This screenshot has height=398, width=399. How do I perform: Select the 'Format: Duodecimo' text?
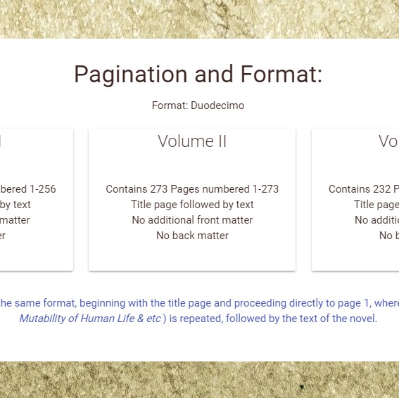point(198,105)
